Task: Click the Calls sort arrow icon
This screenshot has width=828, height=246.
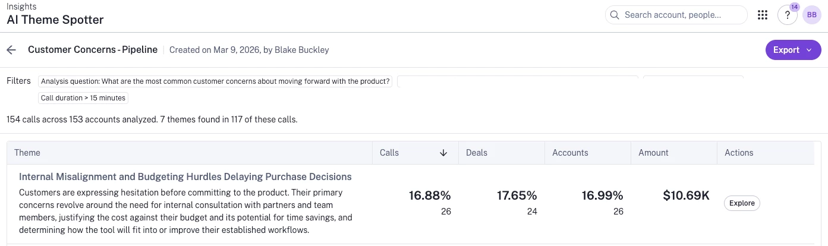Action: pyautogui.click(x=443, y=153)
